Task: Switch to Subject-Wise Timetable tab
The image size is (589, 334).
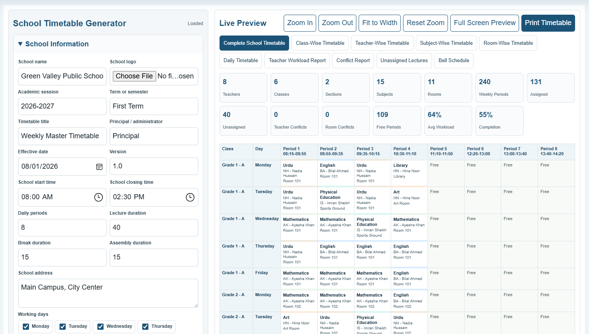Action: (x=446, y=43)
